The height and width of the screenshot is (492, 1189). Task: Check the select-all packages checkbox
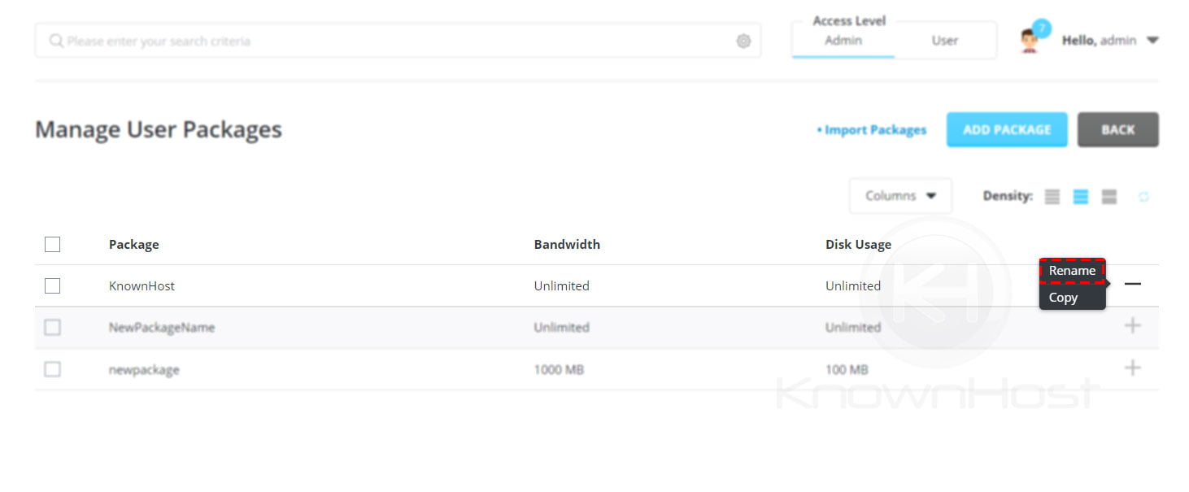click(52, 244)
